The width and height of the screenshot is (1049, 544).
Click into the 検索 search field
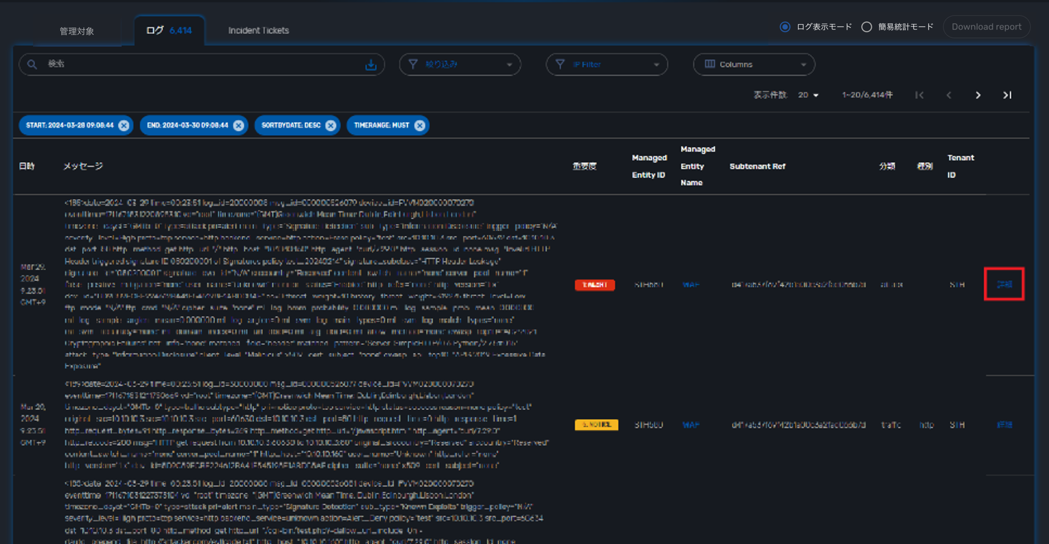198,65
